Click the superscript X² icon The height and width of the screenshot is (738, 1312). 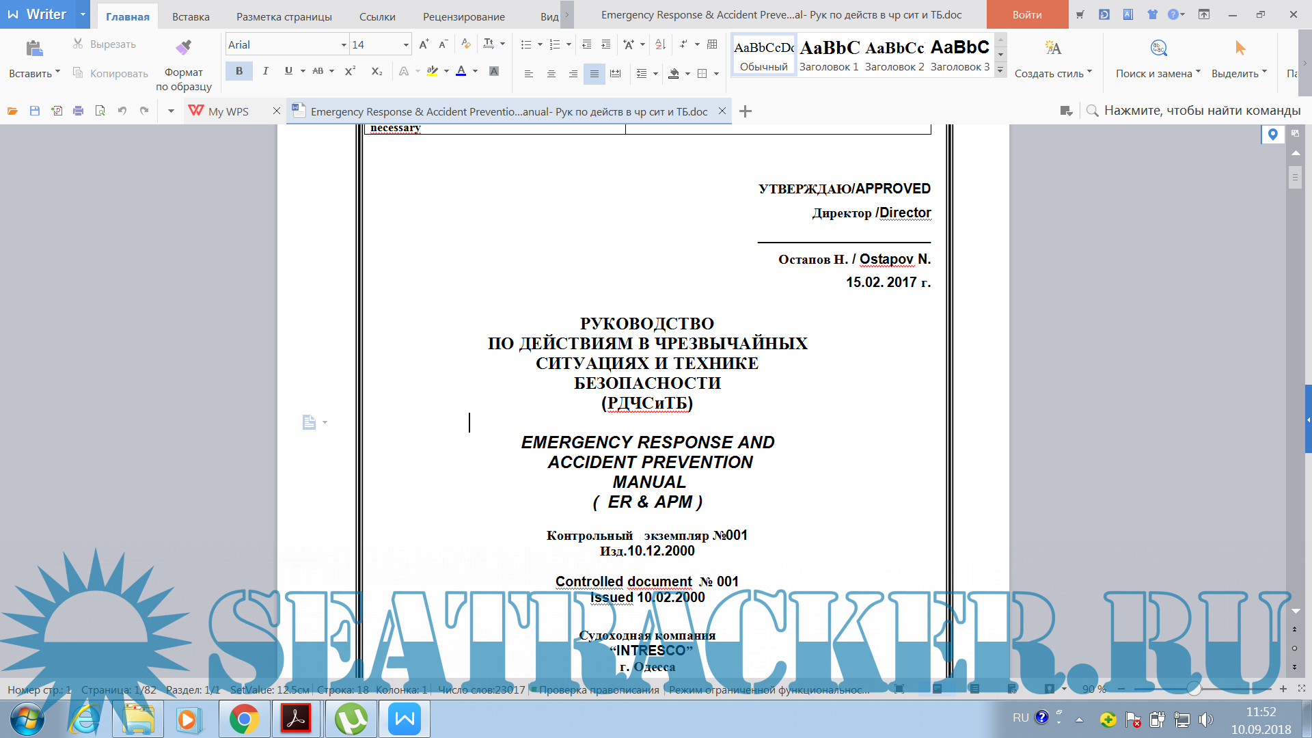pyautogui.click(x=350, y=71)
